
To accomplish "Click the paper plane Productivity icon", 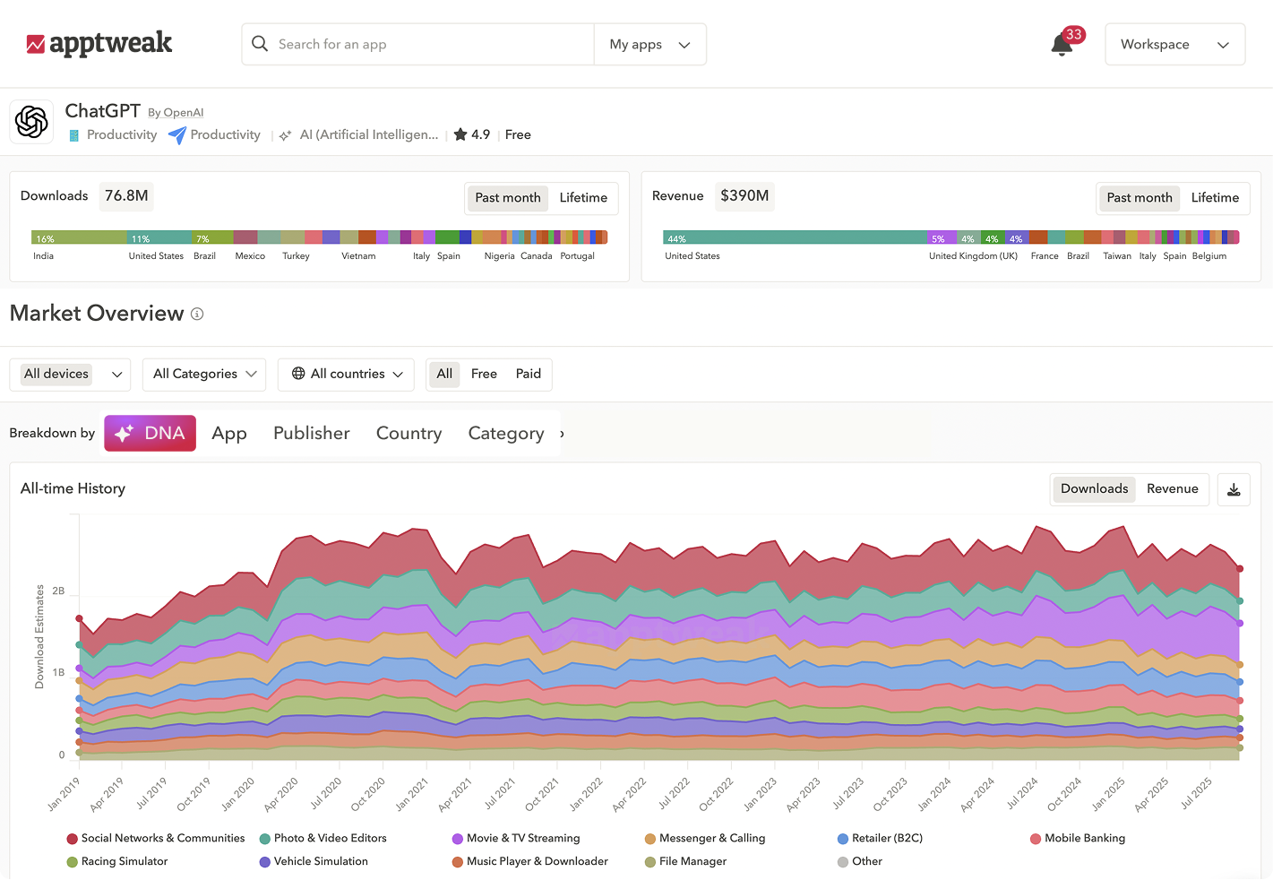I will point(177,135).
